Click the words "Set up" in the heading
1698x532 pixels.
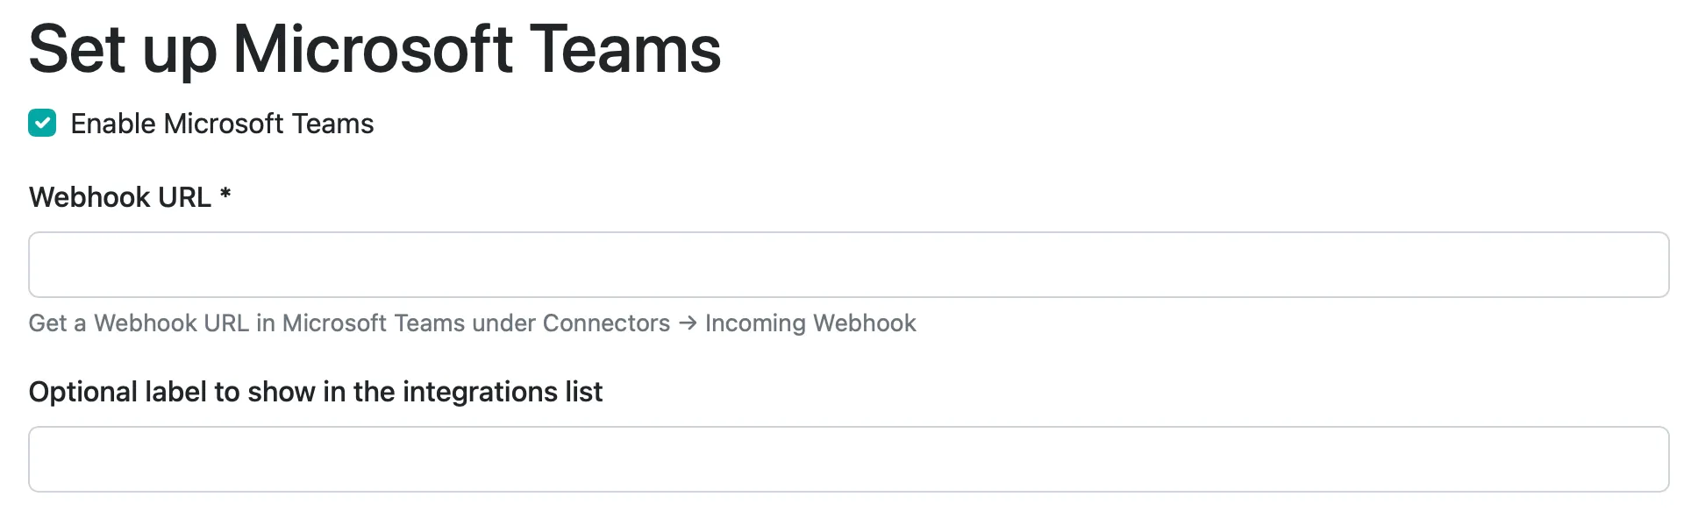[123, 49]
